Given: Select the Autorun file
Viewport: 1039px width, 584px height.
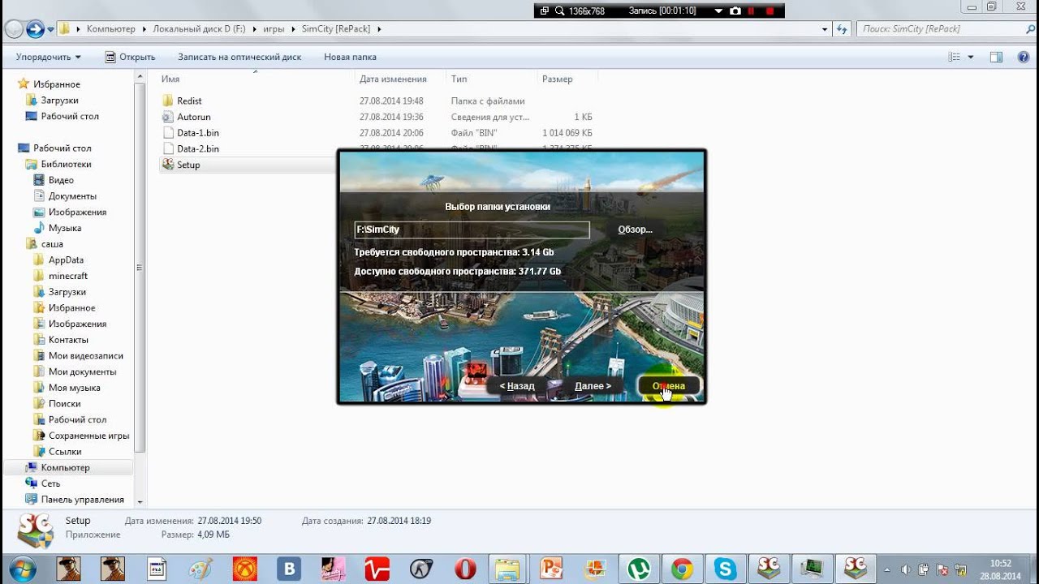Looking at the screenshot, I should 193,117.
